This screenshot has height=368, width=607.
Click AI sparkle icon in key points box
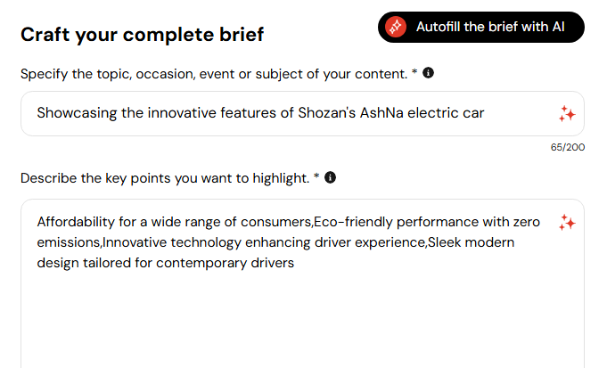[567, 223]
